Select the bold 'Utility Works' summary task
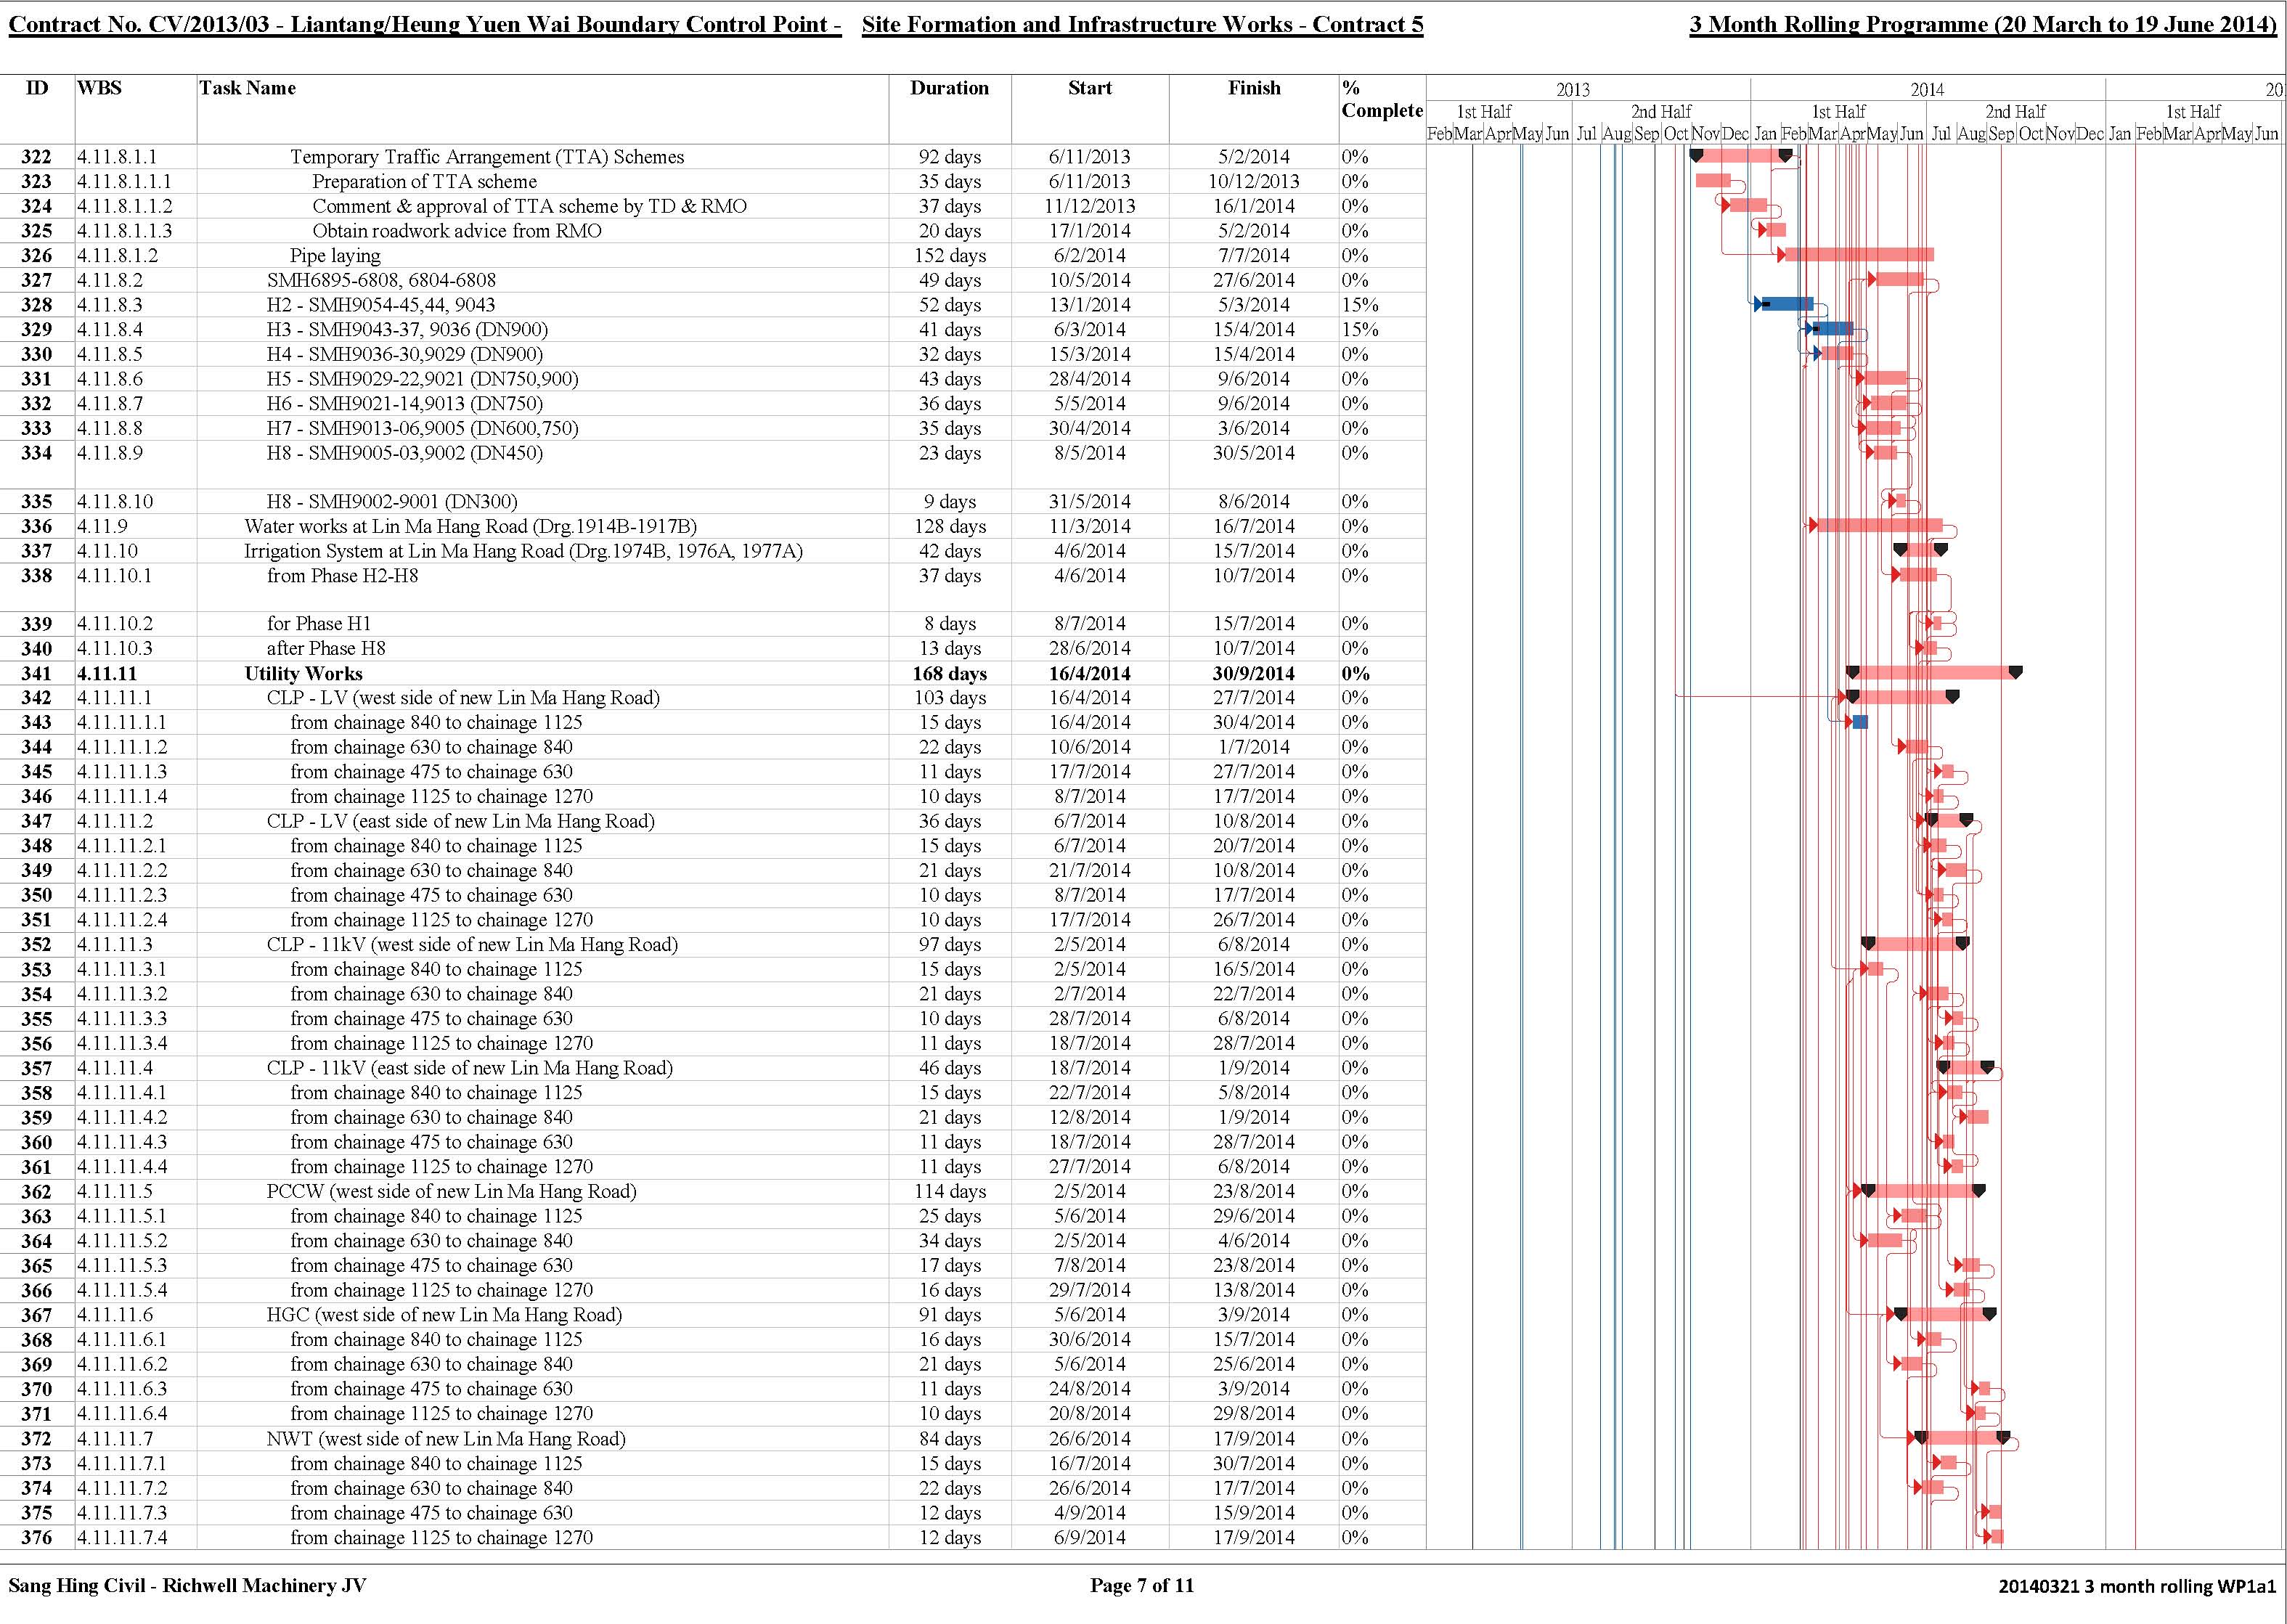Image resolution: width=2287 pixels, height=1624 pixels. [303, 674]
